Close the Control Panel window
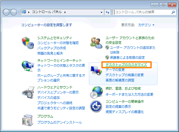The width and height of the screenshot is (179, 132). (172, 5)
